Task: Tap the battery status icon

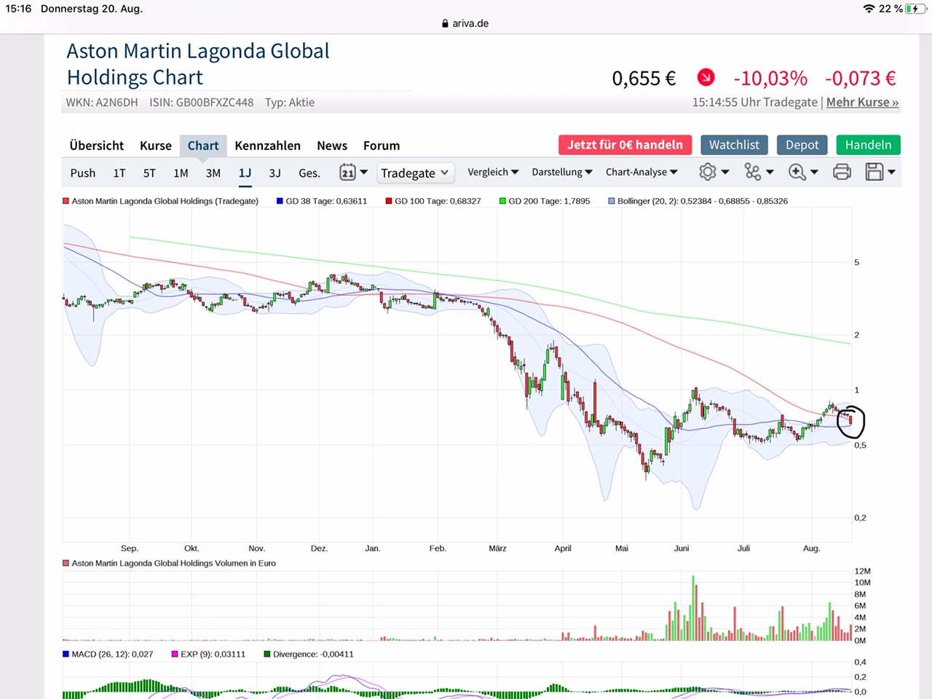Action: pos(916,9)
